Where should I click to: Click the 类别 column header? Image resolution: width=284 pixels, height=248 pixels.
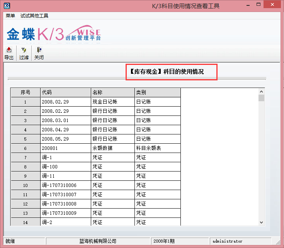point(157,93)
